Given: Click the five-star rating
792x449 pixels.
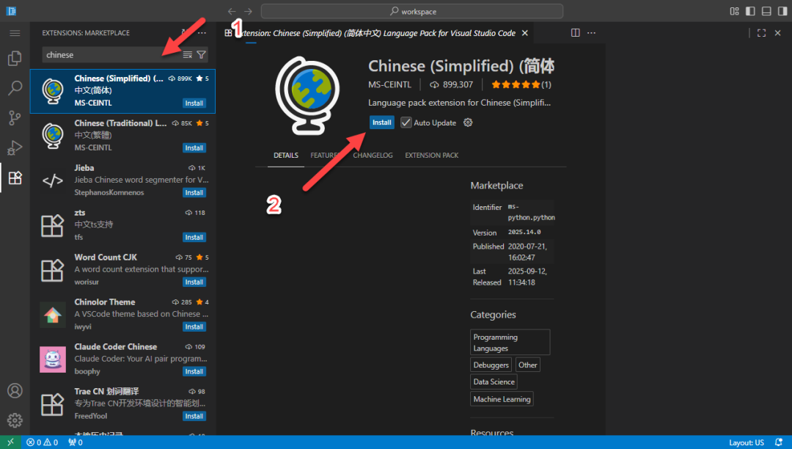Looking at the screenshot, I should tap(521, 84).
